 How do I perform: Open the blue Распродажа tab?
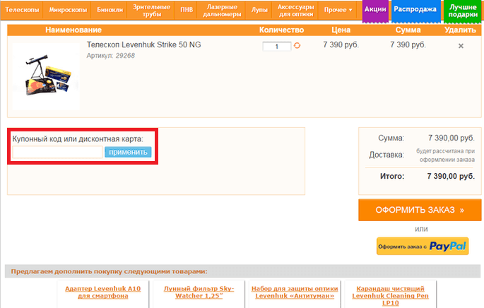[x=415, y=10]
